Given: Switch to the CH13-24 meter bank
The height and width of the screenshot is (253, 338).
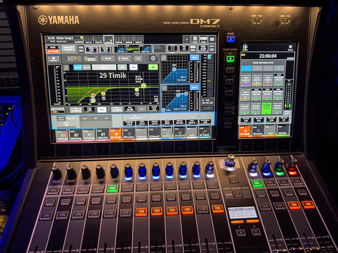Looking at the screenshot, I should coord(99,40).
